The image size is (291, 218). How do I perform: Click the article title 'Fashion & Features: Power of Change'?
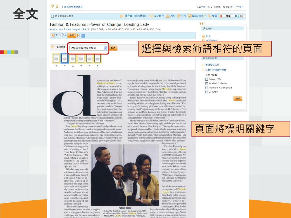pyautogui.click(x=99, y=24)
